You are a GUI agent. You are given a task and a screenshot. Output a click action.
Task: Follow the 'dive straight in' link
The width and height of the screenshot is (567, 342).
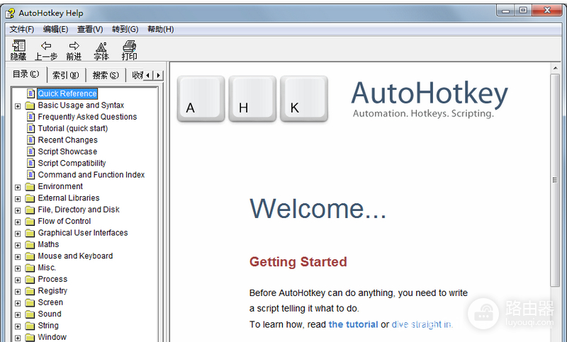421,324
